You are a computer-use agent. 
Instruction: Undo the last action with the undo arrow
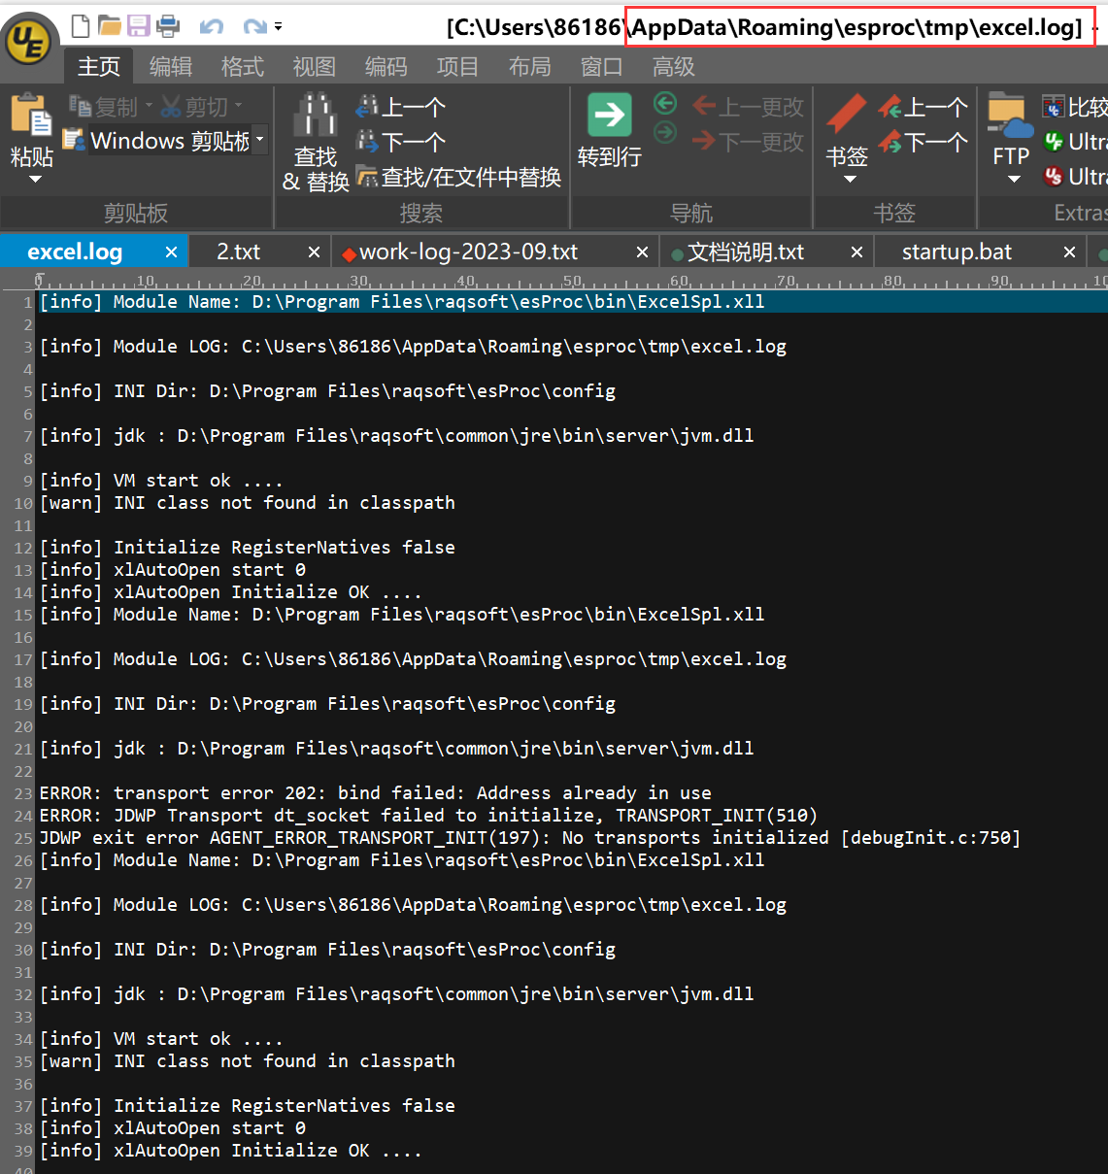point(211,26)
